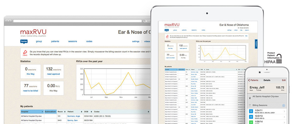Image resolution: width=293 pixels, height=124 pixels.
Task: Click the browser search magnifier icon
Action: 144,21
